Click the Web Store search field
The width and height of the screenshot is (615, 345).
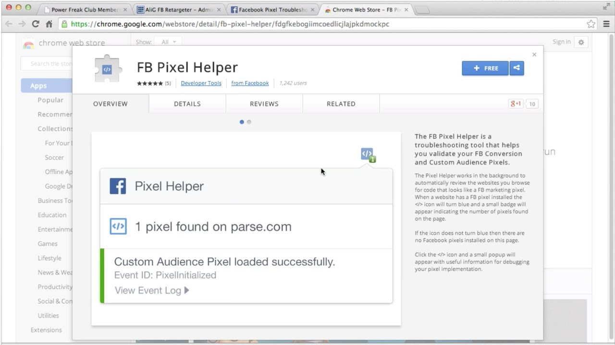[x=47, y=63]
